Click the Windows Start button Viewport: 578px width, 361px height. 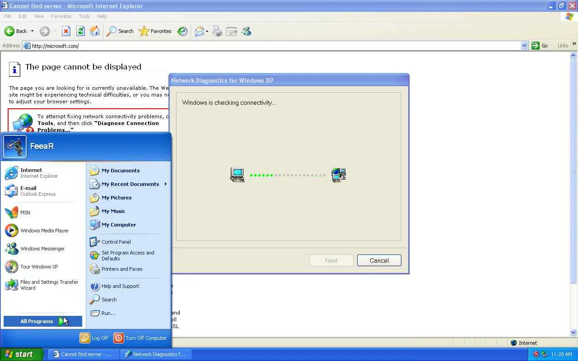[21, 354]
